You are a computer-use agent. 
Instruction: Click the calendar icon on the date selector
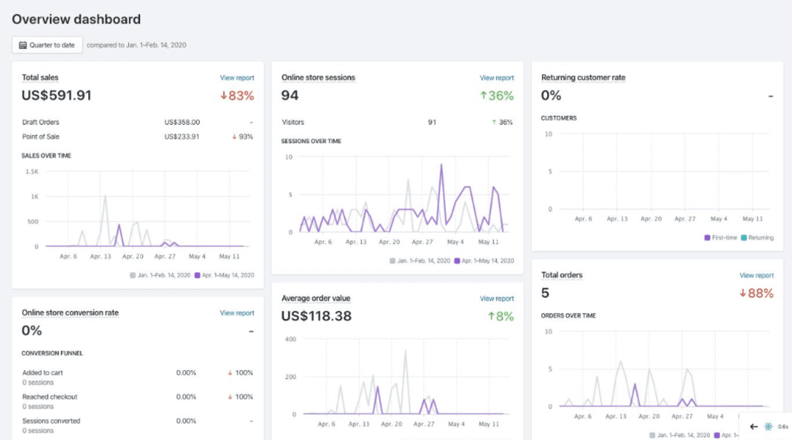click(23, 45)
